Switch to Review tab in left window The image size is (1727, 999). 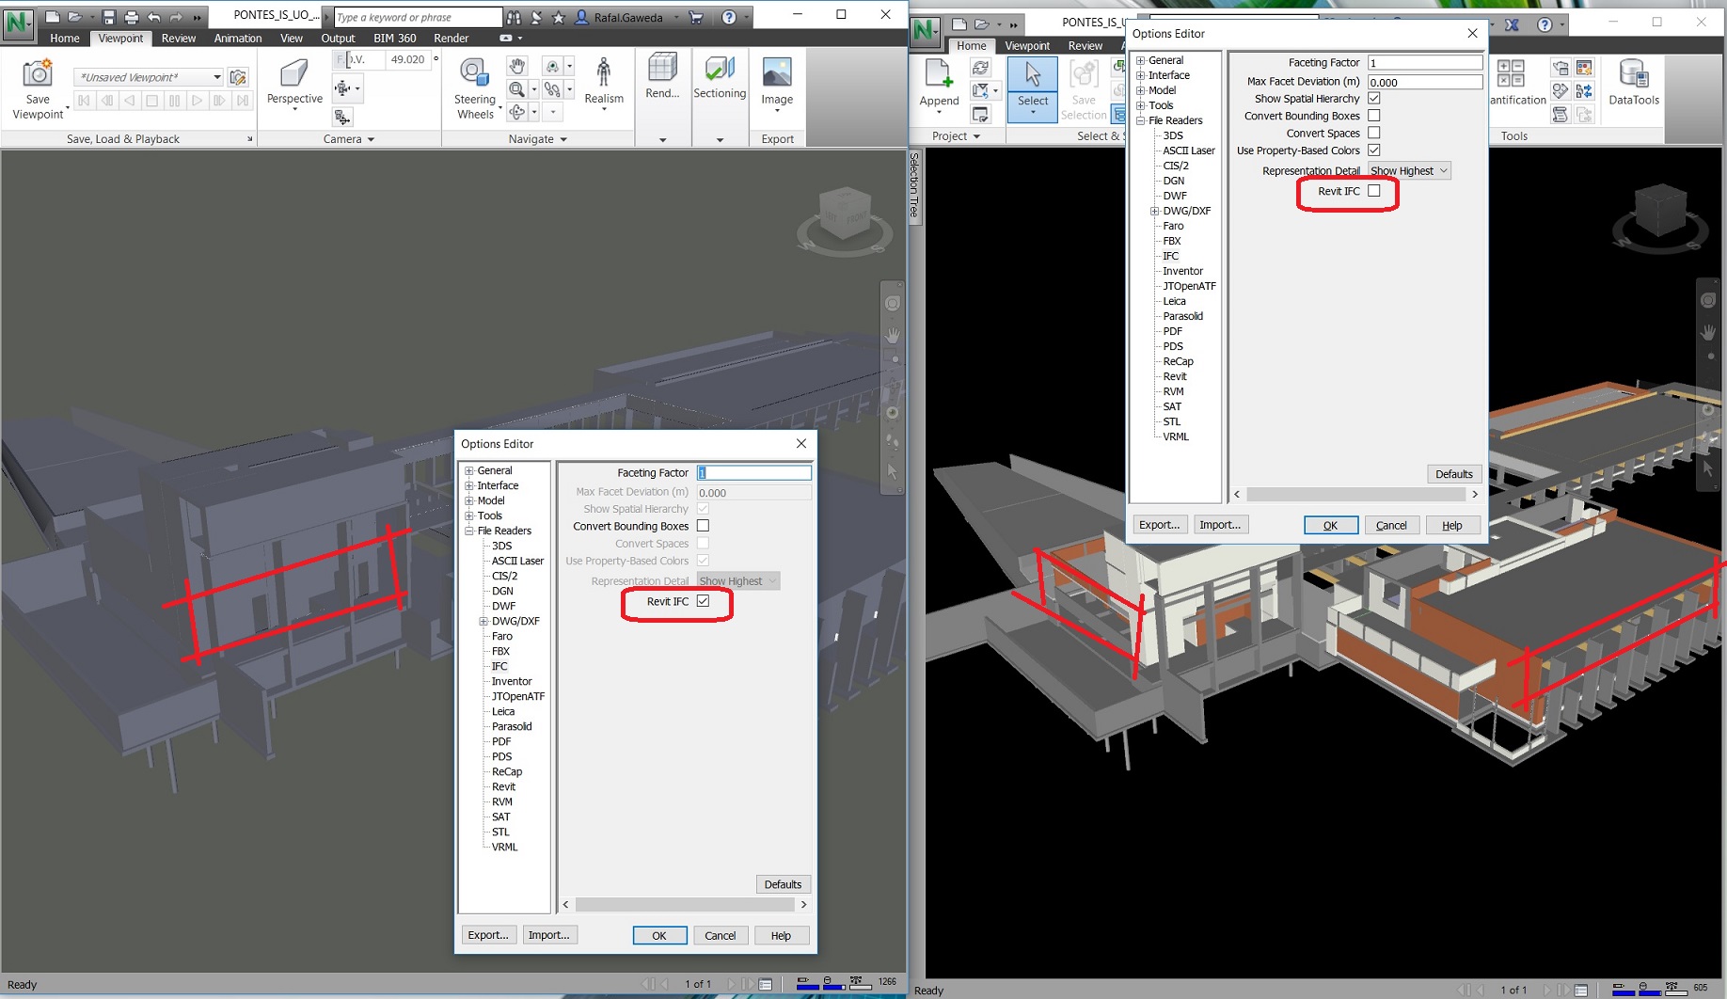179,39
